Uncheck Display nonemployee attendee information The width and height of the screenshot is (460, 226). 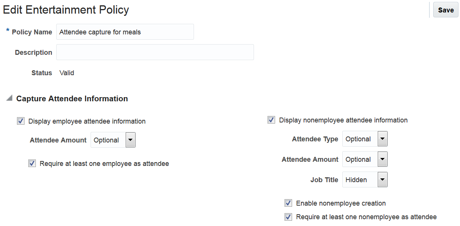click(271, 120)
